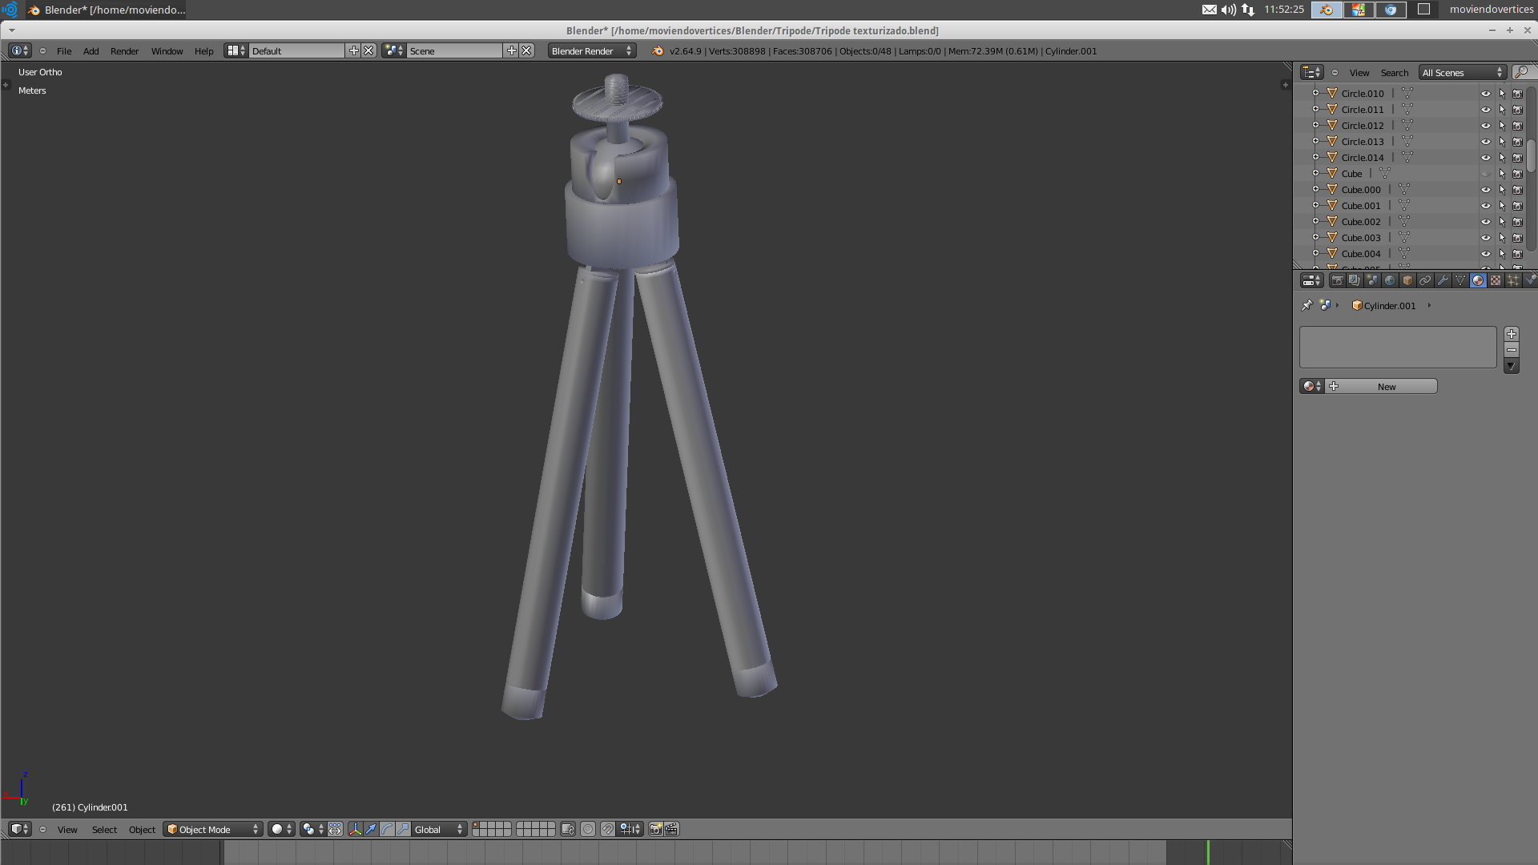Open the Select menu in 3D view header
1538x865 pixels.
[104, 830]
